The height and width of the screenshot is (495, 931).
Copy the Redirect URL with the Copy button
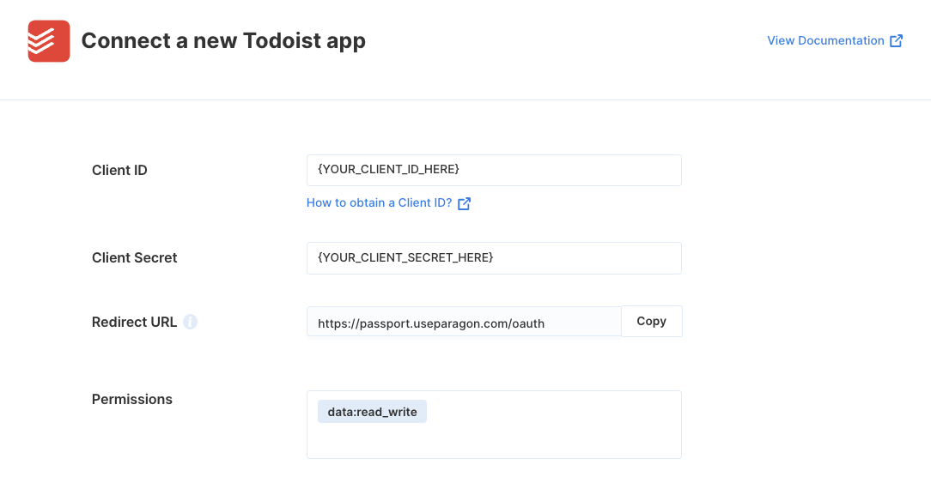tap(651, 322)
